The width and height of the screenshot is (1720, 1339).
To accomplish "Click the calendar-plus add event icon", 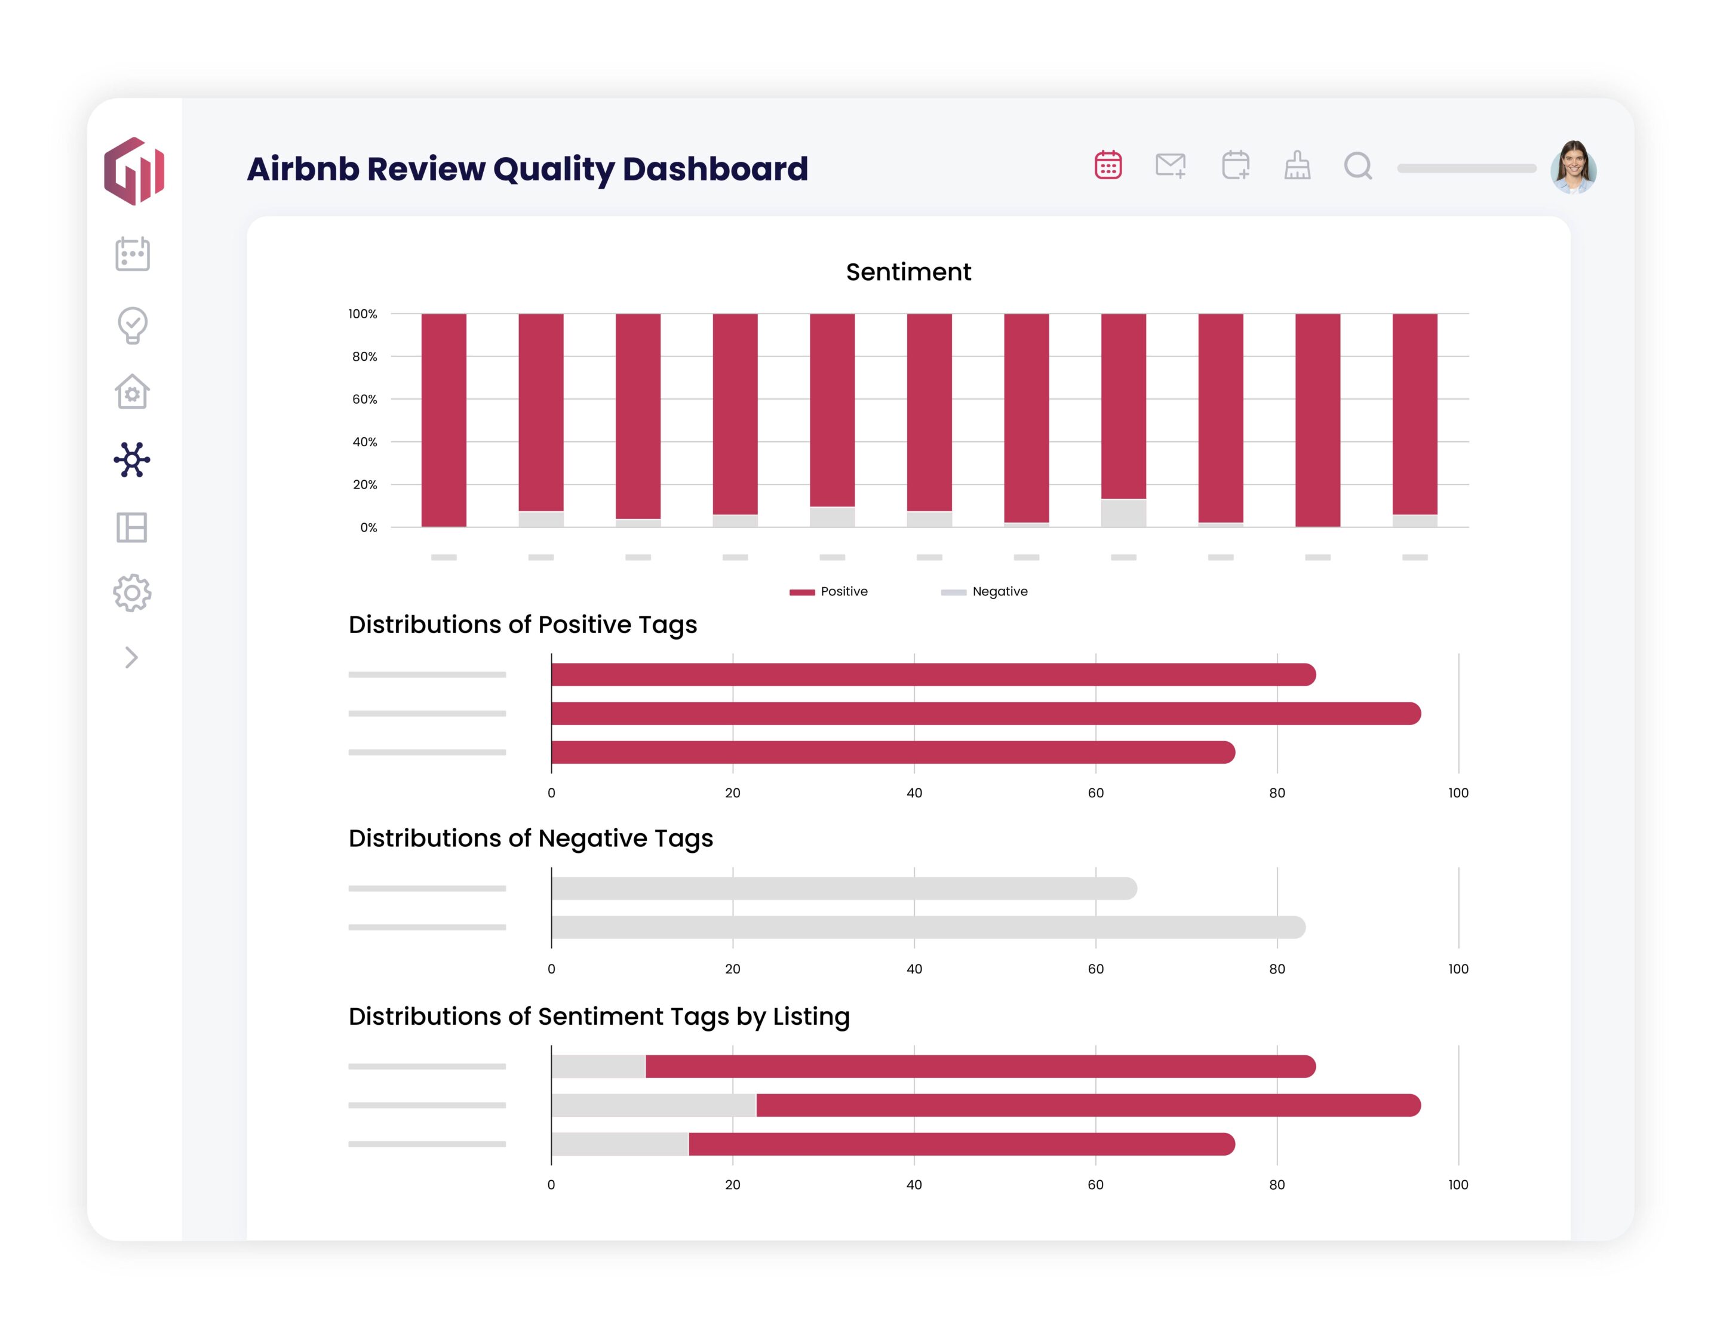I will pyautogui.click(x=1236, y=165).
